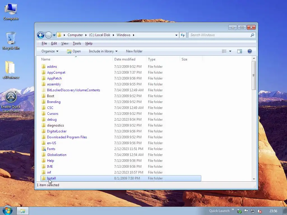Select Enable Quick Launch.exe desktop icon

[x=11, y=101]
